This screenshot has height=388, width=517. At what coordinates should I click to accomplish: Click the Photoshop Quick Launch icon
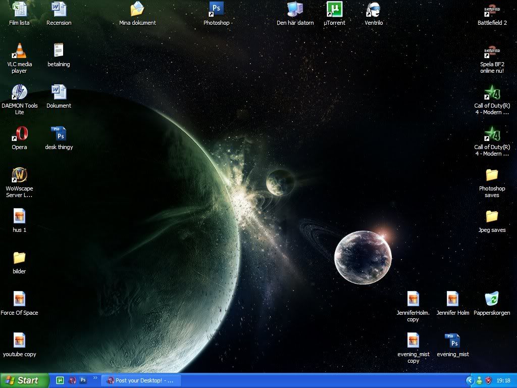point(83,380)
